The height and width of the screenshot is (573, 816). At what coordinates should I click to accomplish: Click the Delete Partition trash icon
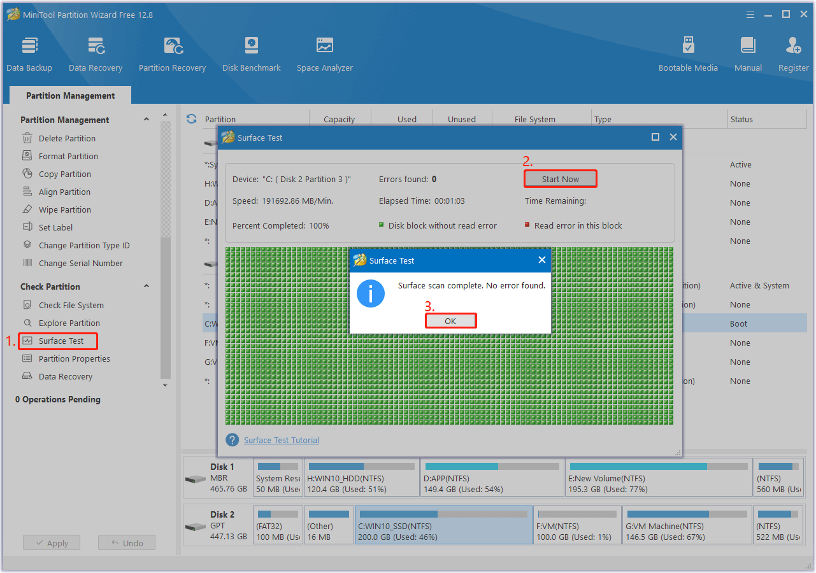[x=27, y=138]
